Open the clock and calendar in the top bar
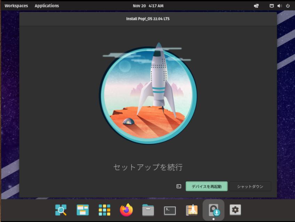This screenshot has height=222, width=295. pyautogui.click(x=148, y=6)
